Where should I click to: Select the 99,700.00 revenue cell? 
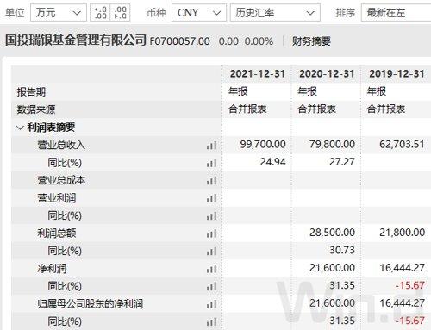click(263, 144)
